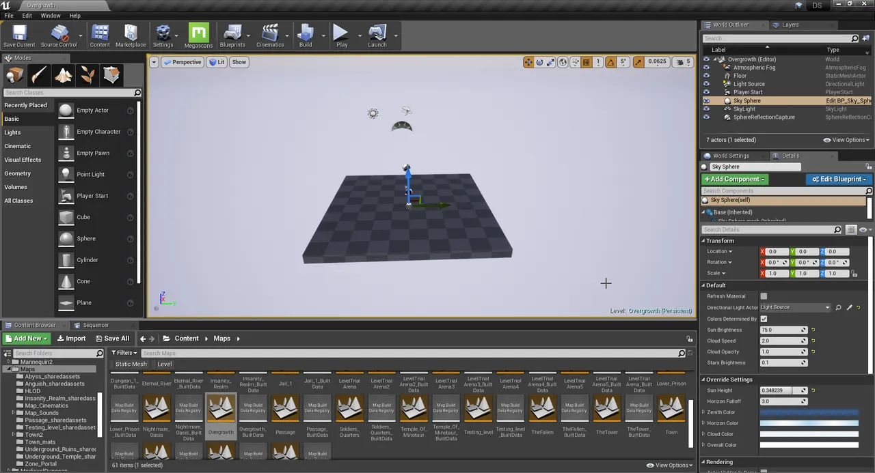Open the Filters dropdown in Content Browser
This screenshot has width=875, height=473.
pyautogui.click(x=123, y=353)
